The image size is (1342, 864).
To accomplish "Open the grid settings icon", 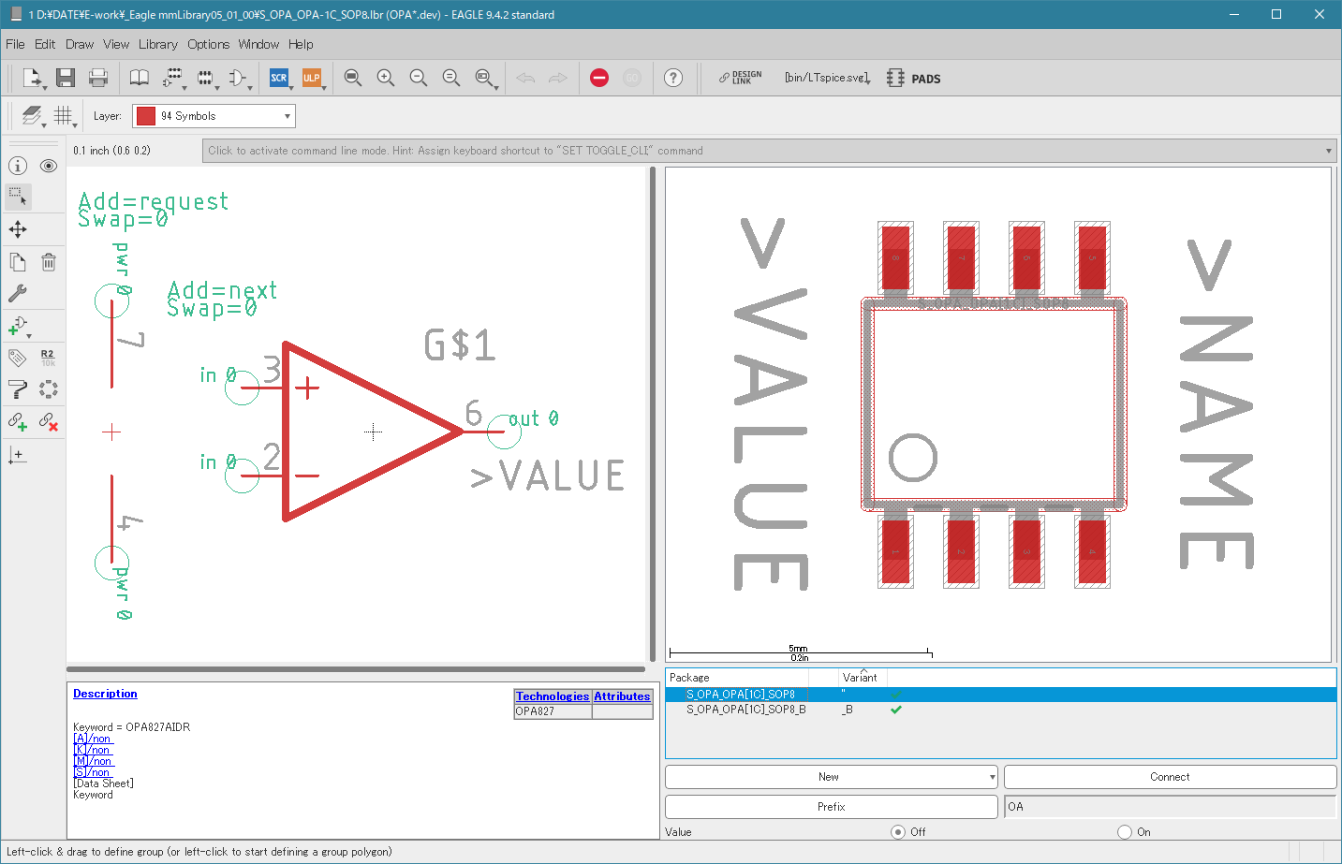I will click(63, 115).
